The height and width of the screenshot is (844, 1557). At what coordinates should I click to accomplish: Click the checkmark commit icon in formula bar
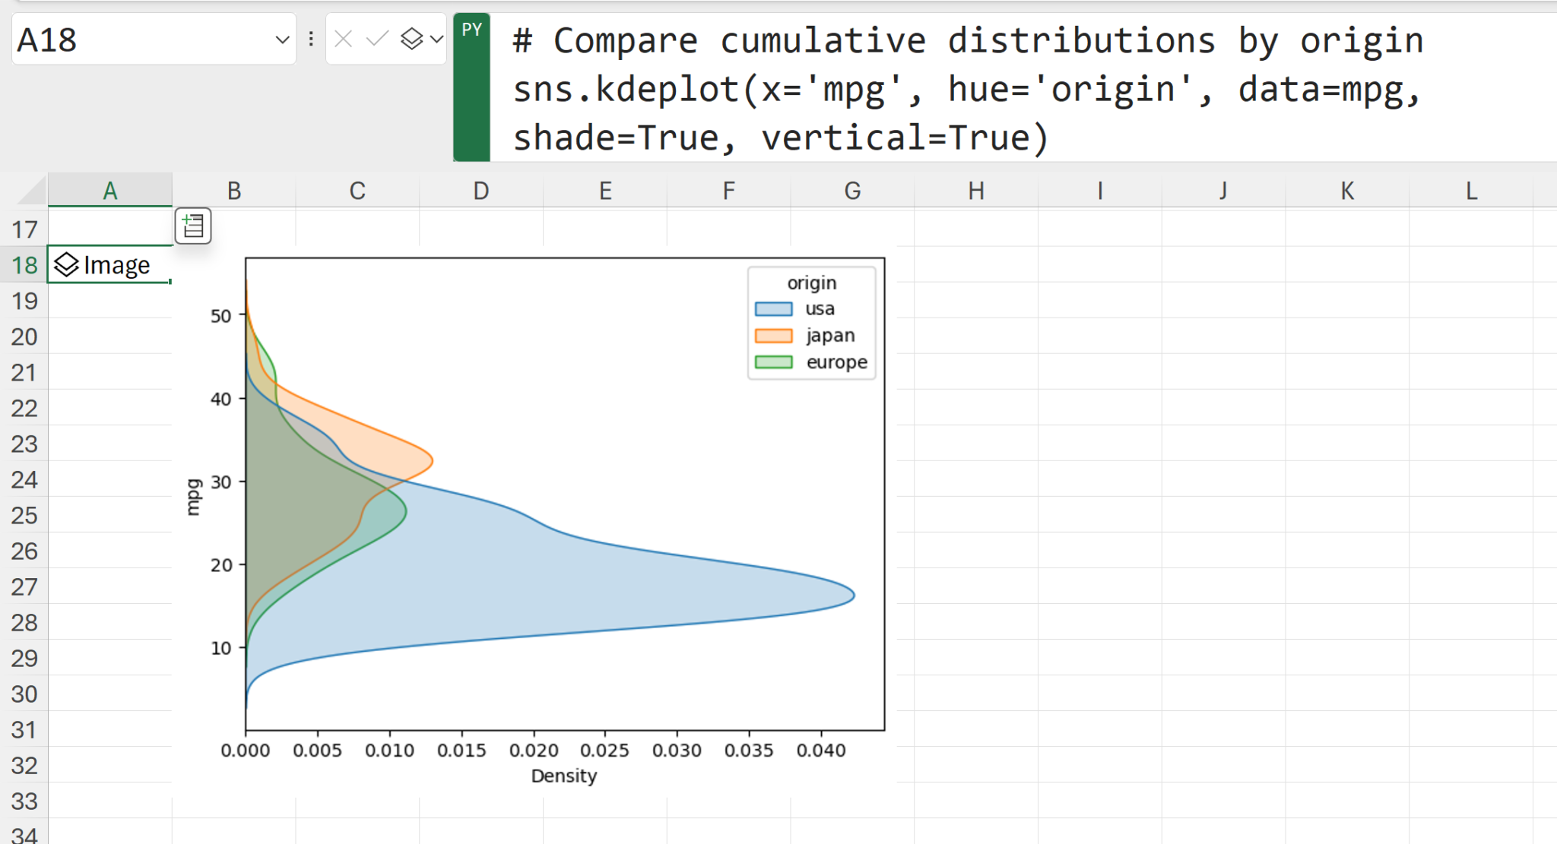point(377,39)
